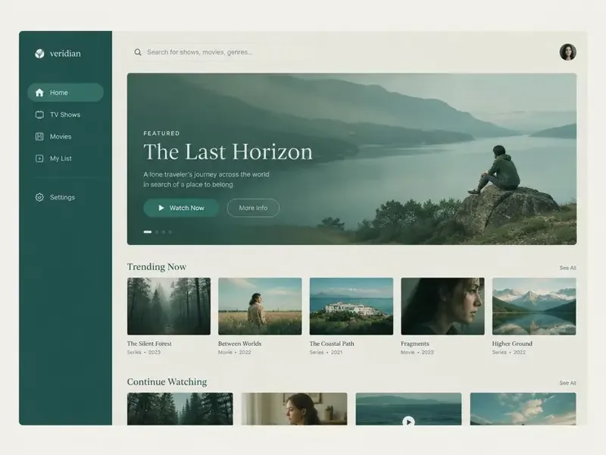Screen dimensions: 606x455
Task: Open The Silent Forest thumbnail
Action: coord(169,306)
